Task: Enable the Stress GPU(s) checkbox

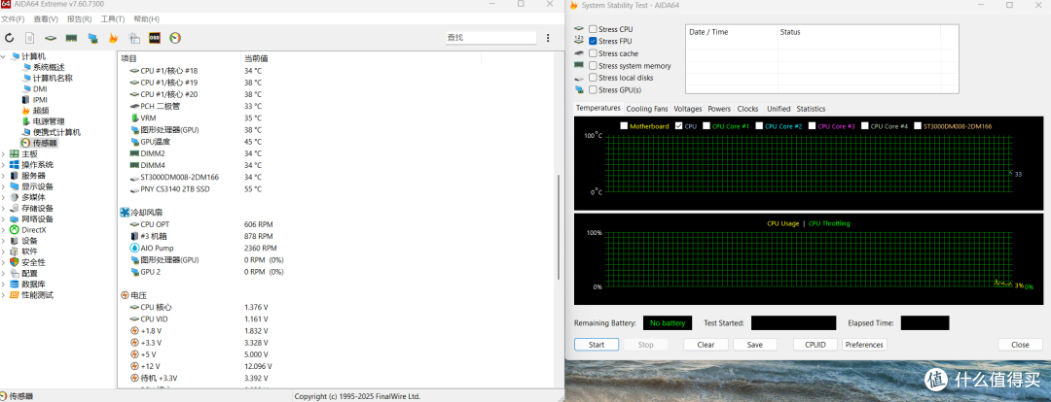Action: click(x=593, y=89)
